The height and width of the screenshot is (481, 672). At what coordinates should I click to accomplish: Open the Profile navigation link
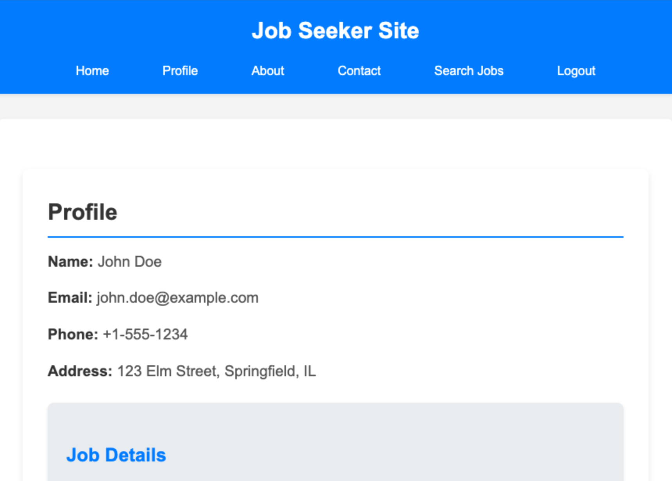point(180,71)
